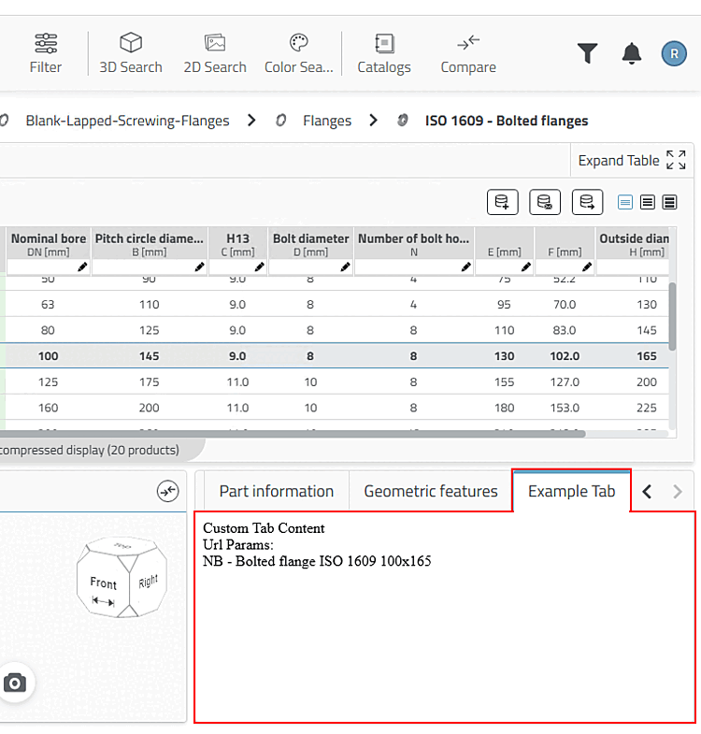This screenshot has width=701, height=734.
Task: Open the Filter panel
Action: coord(45,53)
